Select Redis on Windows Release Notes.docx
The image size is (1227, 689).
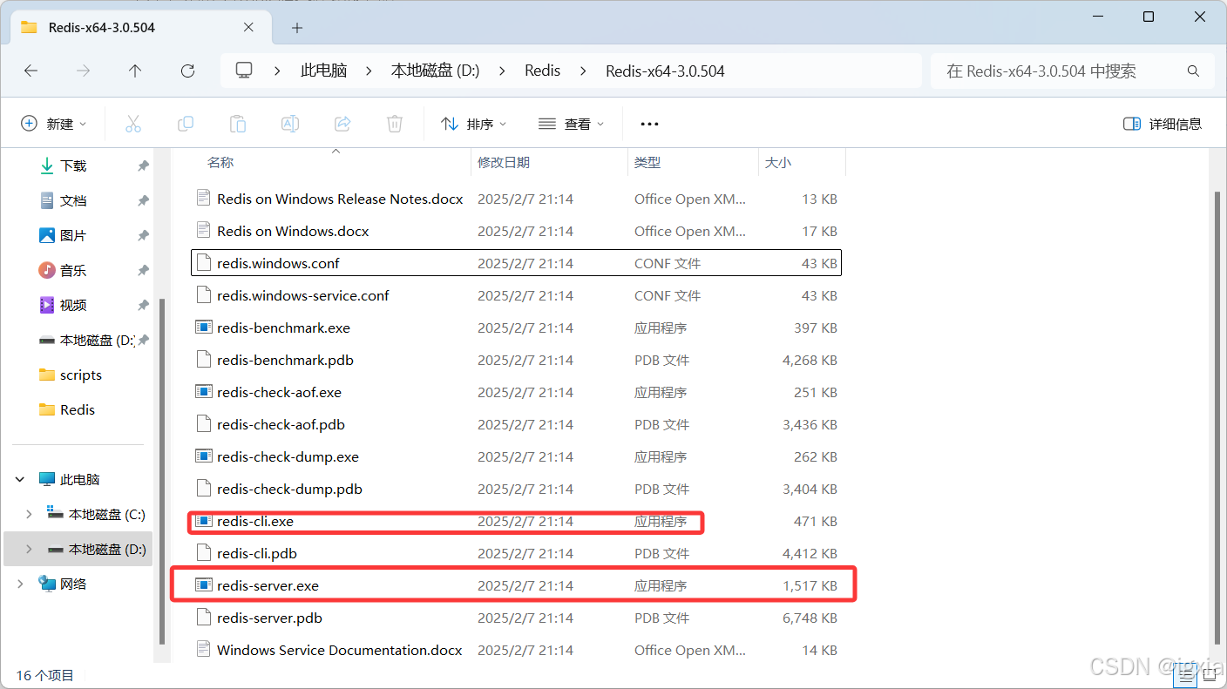pos(340,199)
